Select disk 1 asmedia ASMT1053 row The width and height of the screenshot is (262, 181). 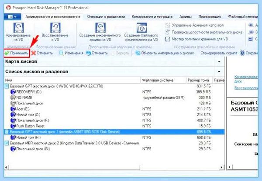(x=114, y=132)
